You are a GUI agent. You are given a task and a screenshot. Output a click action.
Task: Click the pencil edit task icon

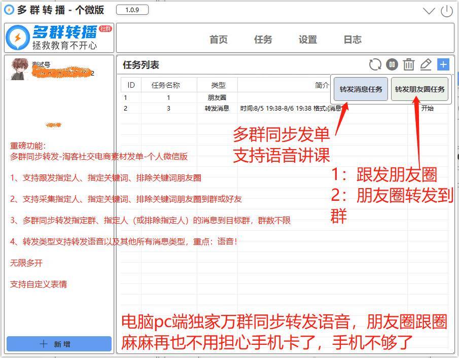(x=426, y=64)
